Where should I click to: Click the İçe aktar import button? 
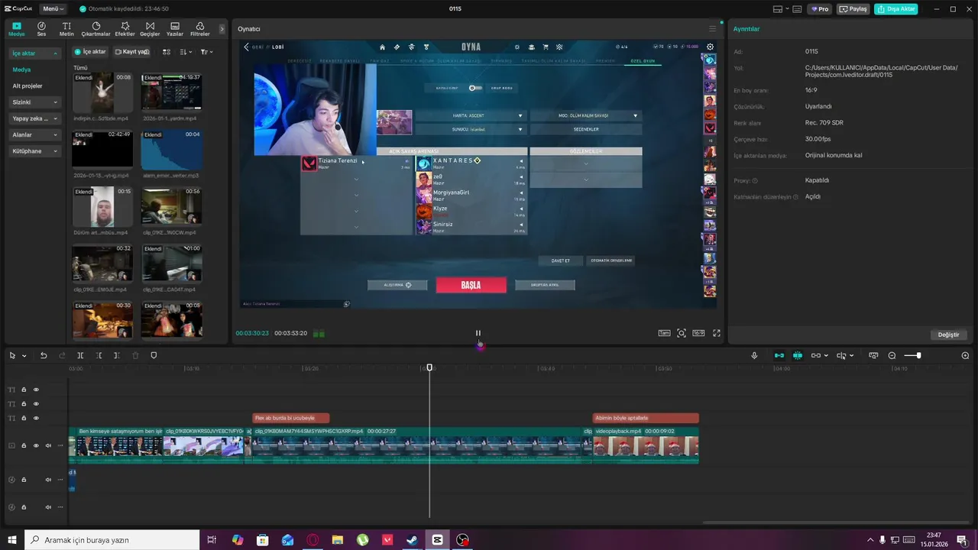point(90,52)
